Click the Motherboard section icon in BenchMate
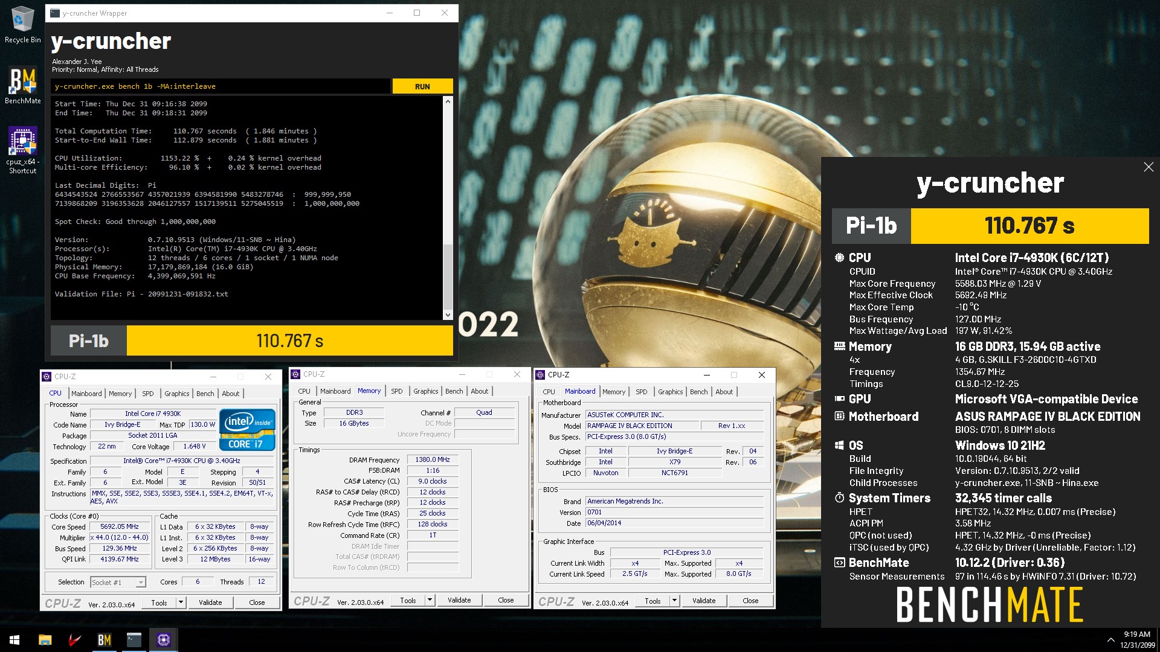This screenshot has width=1160, height=652. coord(839,417)
